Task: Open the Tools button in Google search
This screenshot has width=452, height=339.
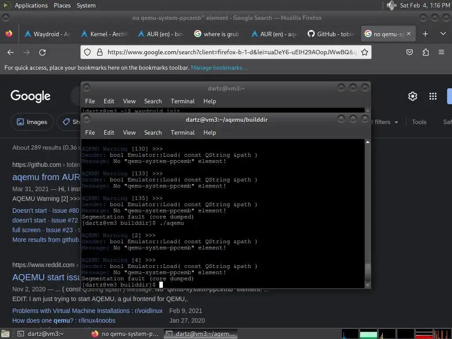Action: click(x=419, y=122)
